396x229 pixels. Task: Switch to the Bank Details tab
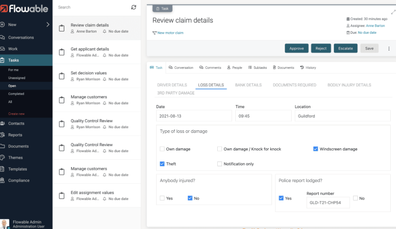248,85
